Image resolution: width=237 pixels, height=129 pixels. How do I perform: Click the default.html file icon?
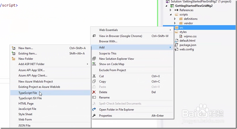point(176,40)
